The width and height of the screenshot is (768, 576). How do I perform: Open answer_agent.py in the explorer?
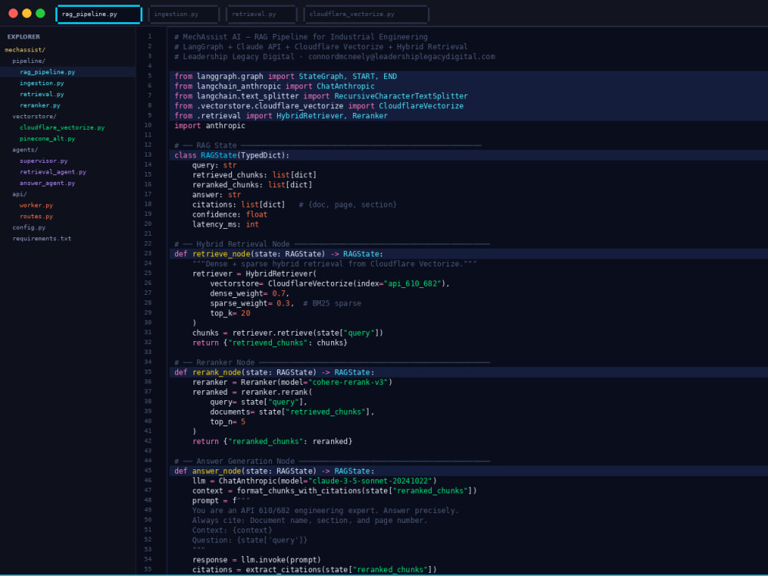pyautogui.click(x=48, y=184)
